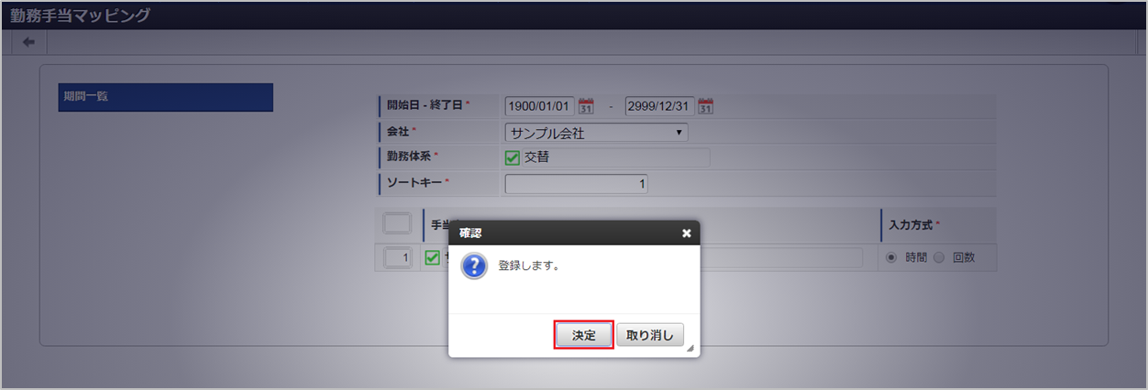This screenshot has width=1148, height=390.
Task: Toggle the 交替 work system checkbox
Action: 513,157
